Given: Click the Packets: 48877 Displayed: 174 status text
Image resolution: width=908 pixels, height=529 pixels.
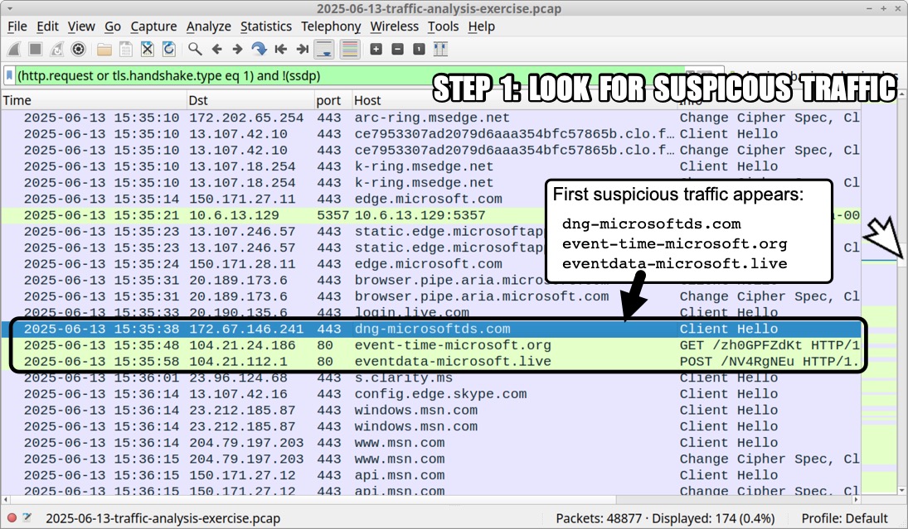Looking at the screenshot, I should tap(665, 518).
